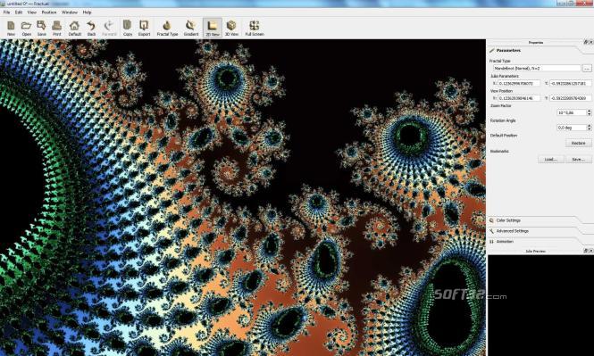Click the ellipsis button beside Fractal Type
The width and height of the screenshot is (594, 356).
pyautogui.click(x=587, y=69)
